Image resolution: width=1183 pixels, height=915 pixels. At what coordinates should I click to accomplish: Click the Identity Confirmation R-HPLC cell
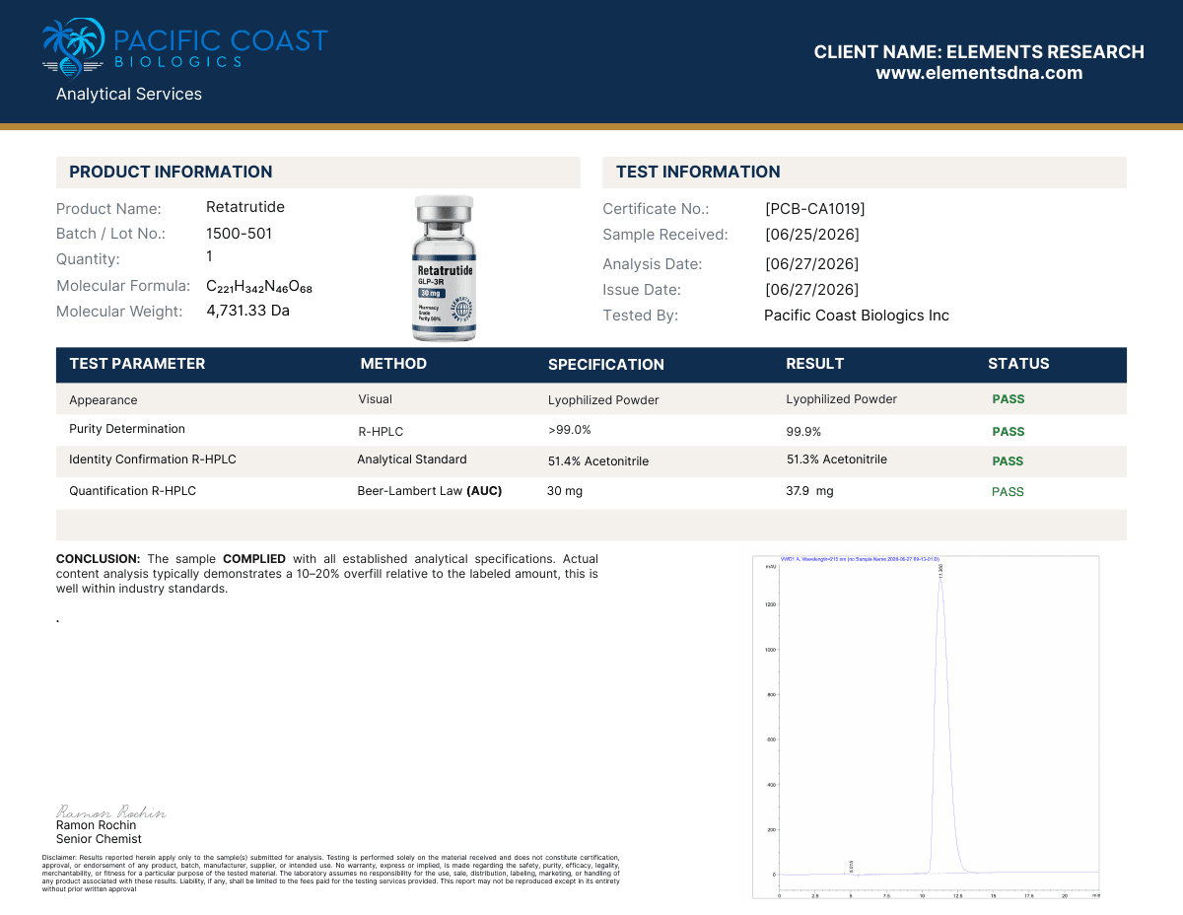[153, 459]
